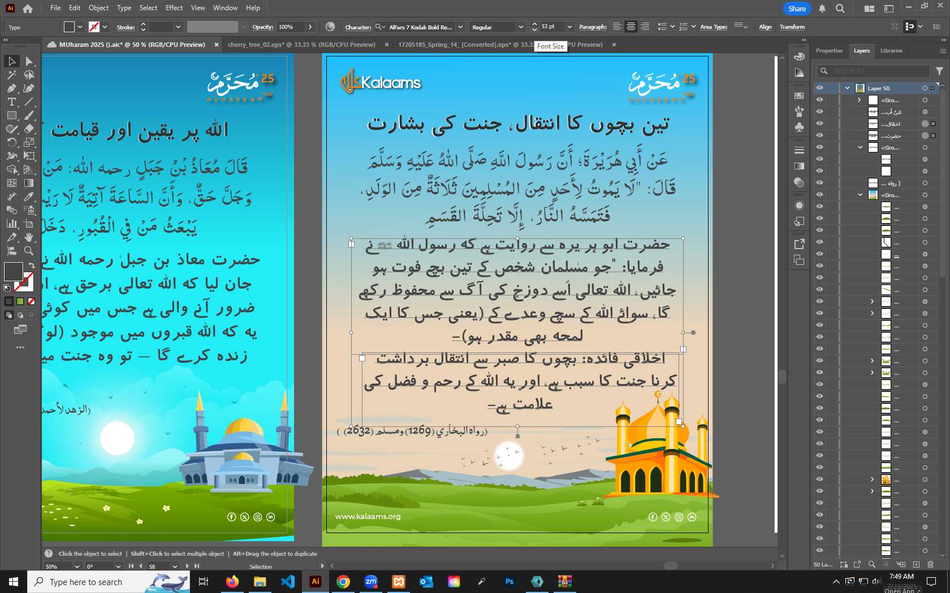Viewport: 950px width, 593px height.
Task: Open the Opacity value flyout arrow
Action: pyautogui.click(x=310, y=27)
